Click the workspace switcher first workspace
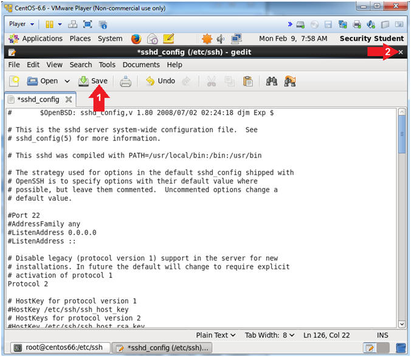The image size is (411, 357). pyautogui.click(x=370, y=348)
